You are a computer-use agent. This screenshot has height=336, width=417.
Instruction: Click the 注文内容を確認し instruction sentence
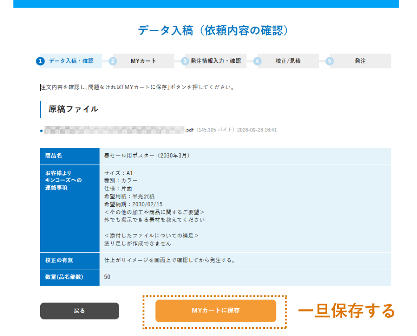click(138, 87)
